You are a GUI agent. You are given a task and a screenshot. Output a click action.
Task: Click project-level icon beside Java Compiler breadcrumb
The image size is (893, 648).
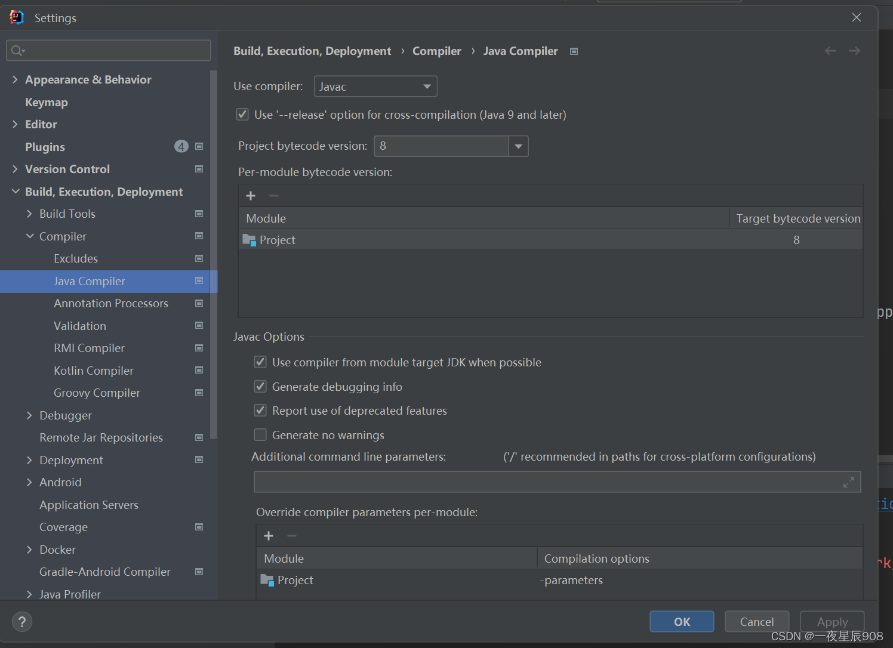click(x=574, y=51)
